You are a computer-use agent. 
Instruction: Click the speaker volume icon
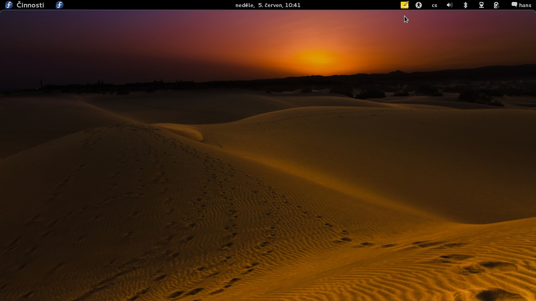tap(450, 5)
